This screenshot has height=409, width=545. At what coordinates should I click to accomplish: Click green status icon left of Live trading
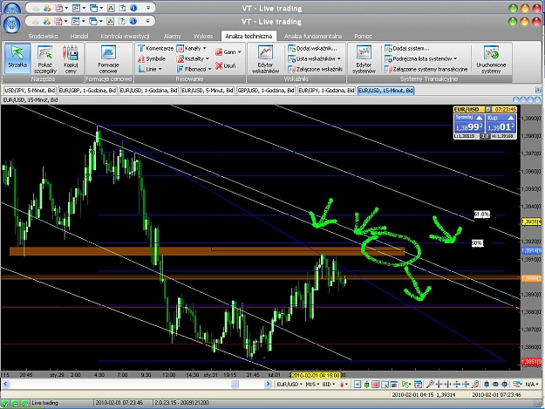click(x=25, y=403)
